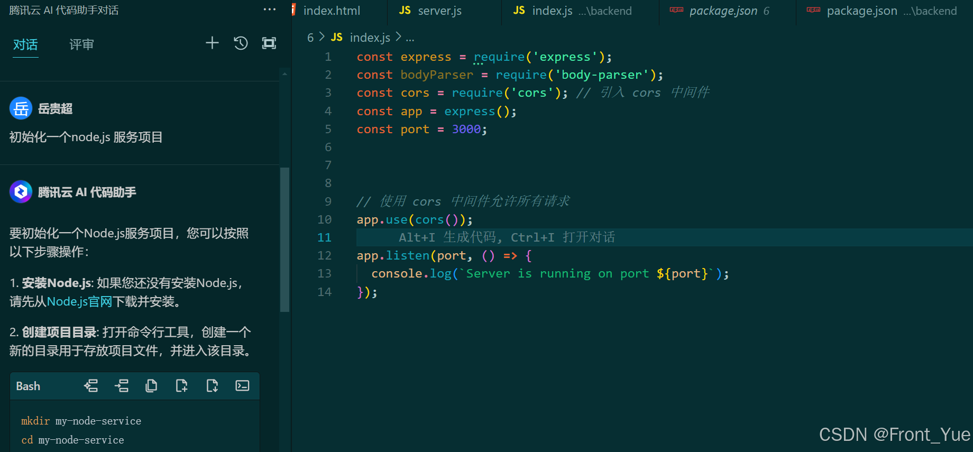Switch to 评审 tab

point(81,44)
